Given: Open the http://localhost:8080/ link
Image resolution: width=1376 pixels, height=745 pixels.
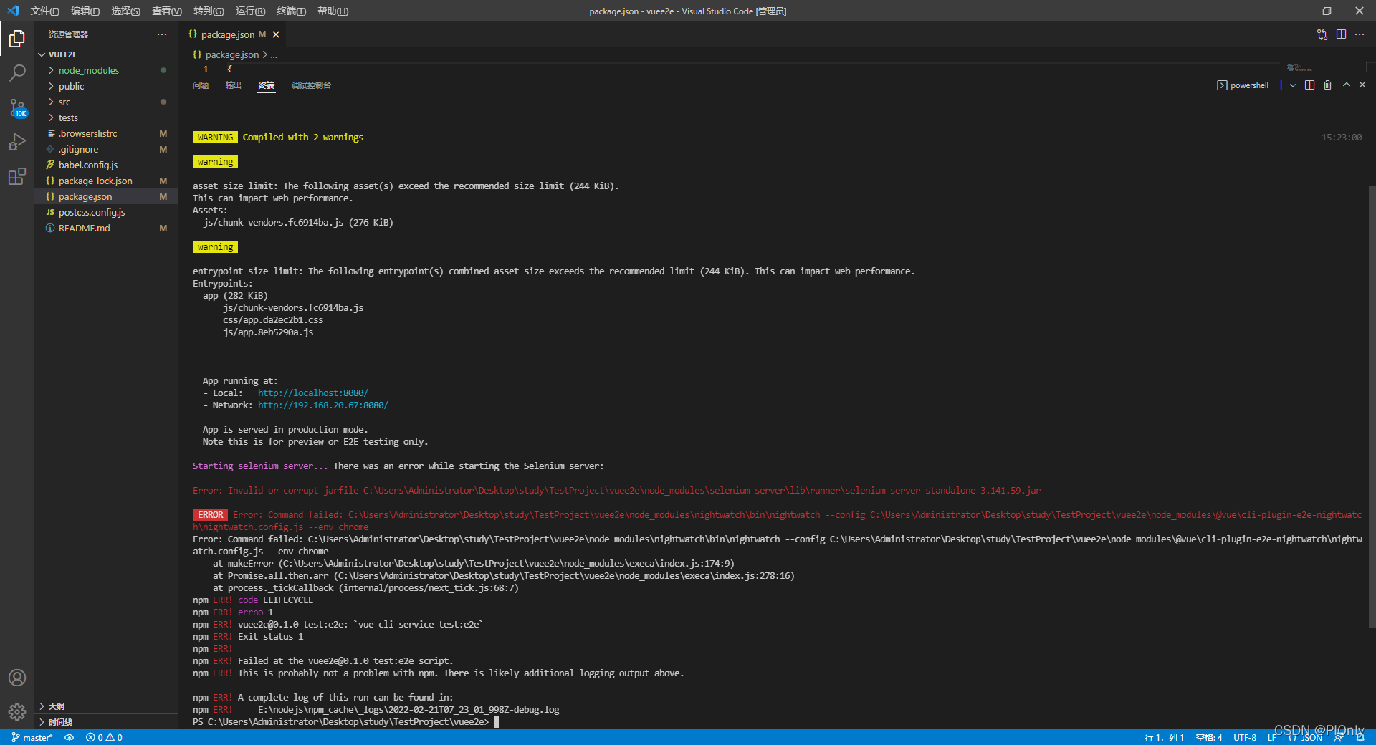Looking at the screenshot, I should pos(312,393).
